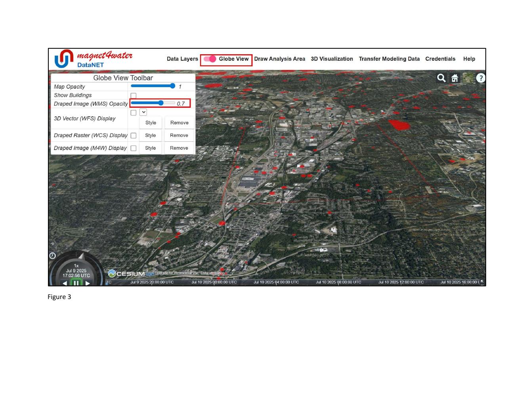Expand the 3D Vector (WFS) layer dropdown

pos(143,112)
